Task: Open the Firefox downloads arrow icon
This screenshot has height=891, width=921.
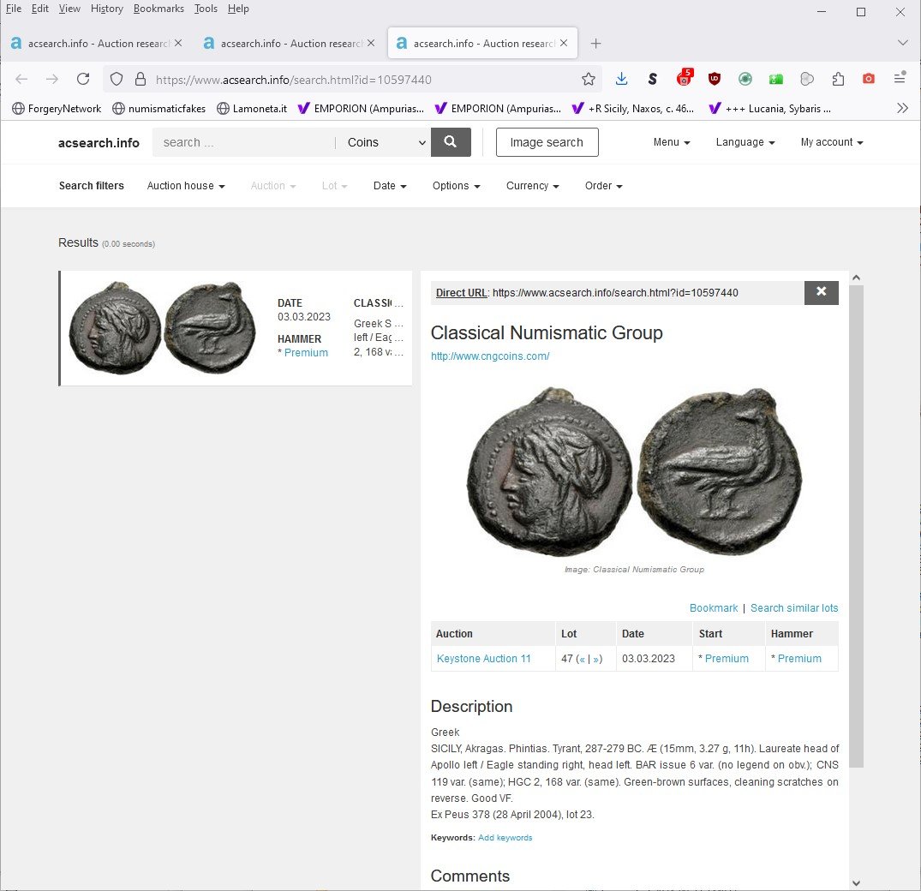Action: 621,79
